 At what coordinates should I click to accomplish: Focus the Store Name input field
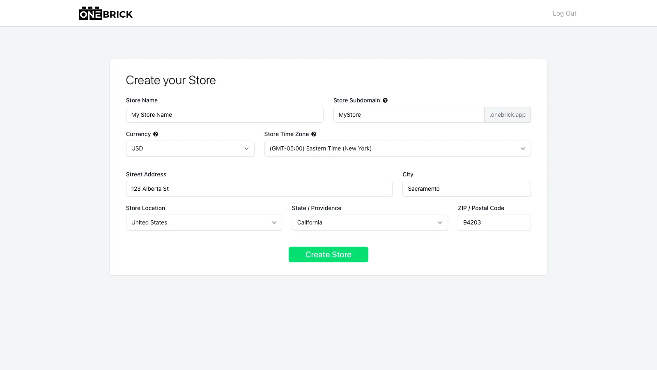click(225, 115)
